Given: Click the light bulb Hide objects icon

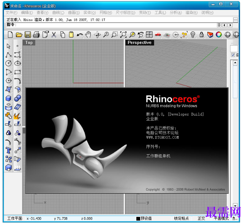Looking at the screenshot, I should click(193, 34).
